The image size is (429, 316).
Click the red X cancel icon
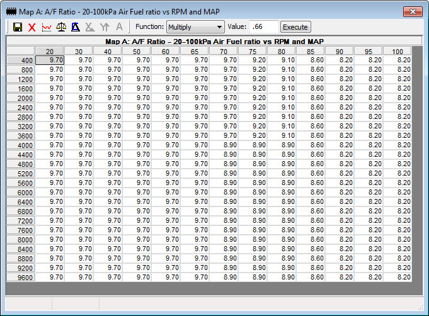32,27
